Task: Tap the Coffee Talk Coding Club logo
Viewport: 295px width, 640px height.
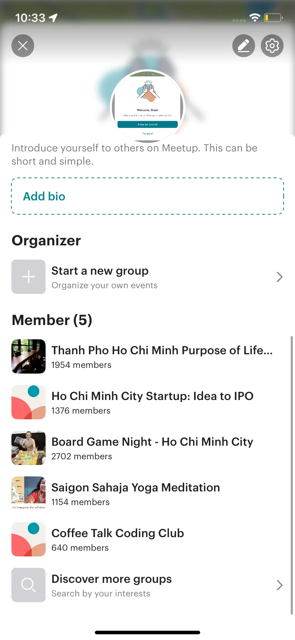Action: [29, 539]
